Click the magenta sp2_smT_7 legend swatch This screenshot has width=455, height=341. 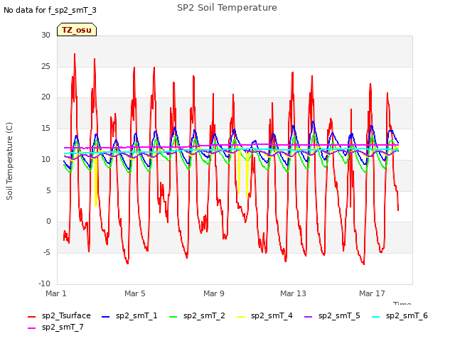(x=31, y=328)
